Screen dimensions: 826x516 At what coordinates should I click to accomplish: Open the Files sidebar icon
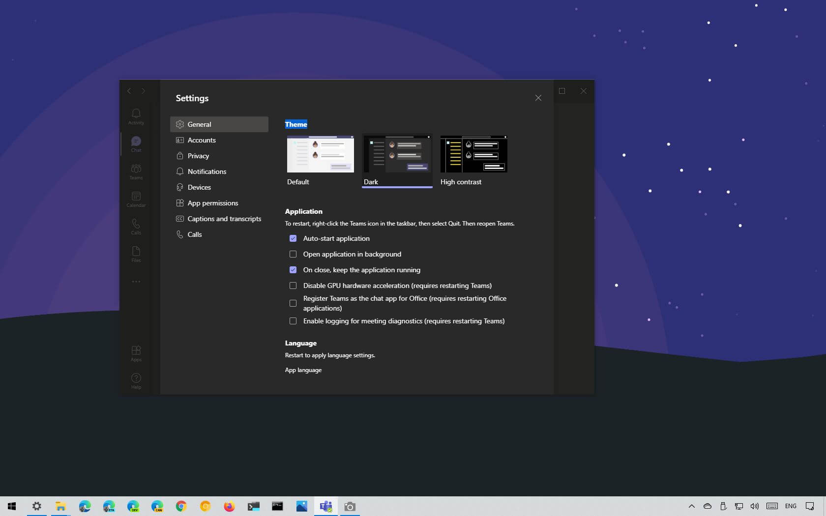pyautogui.click(x=136, y=254)
